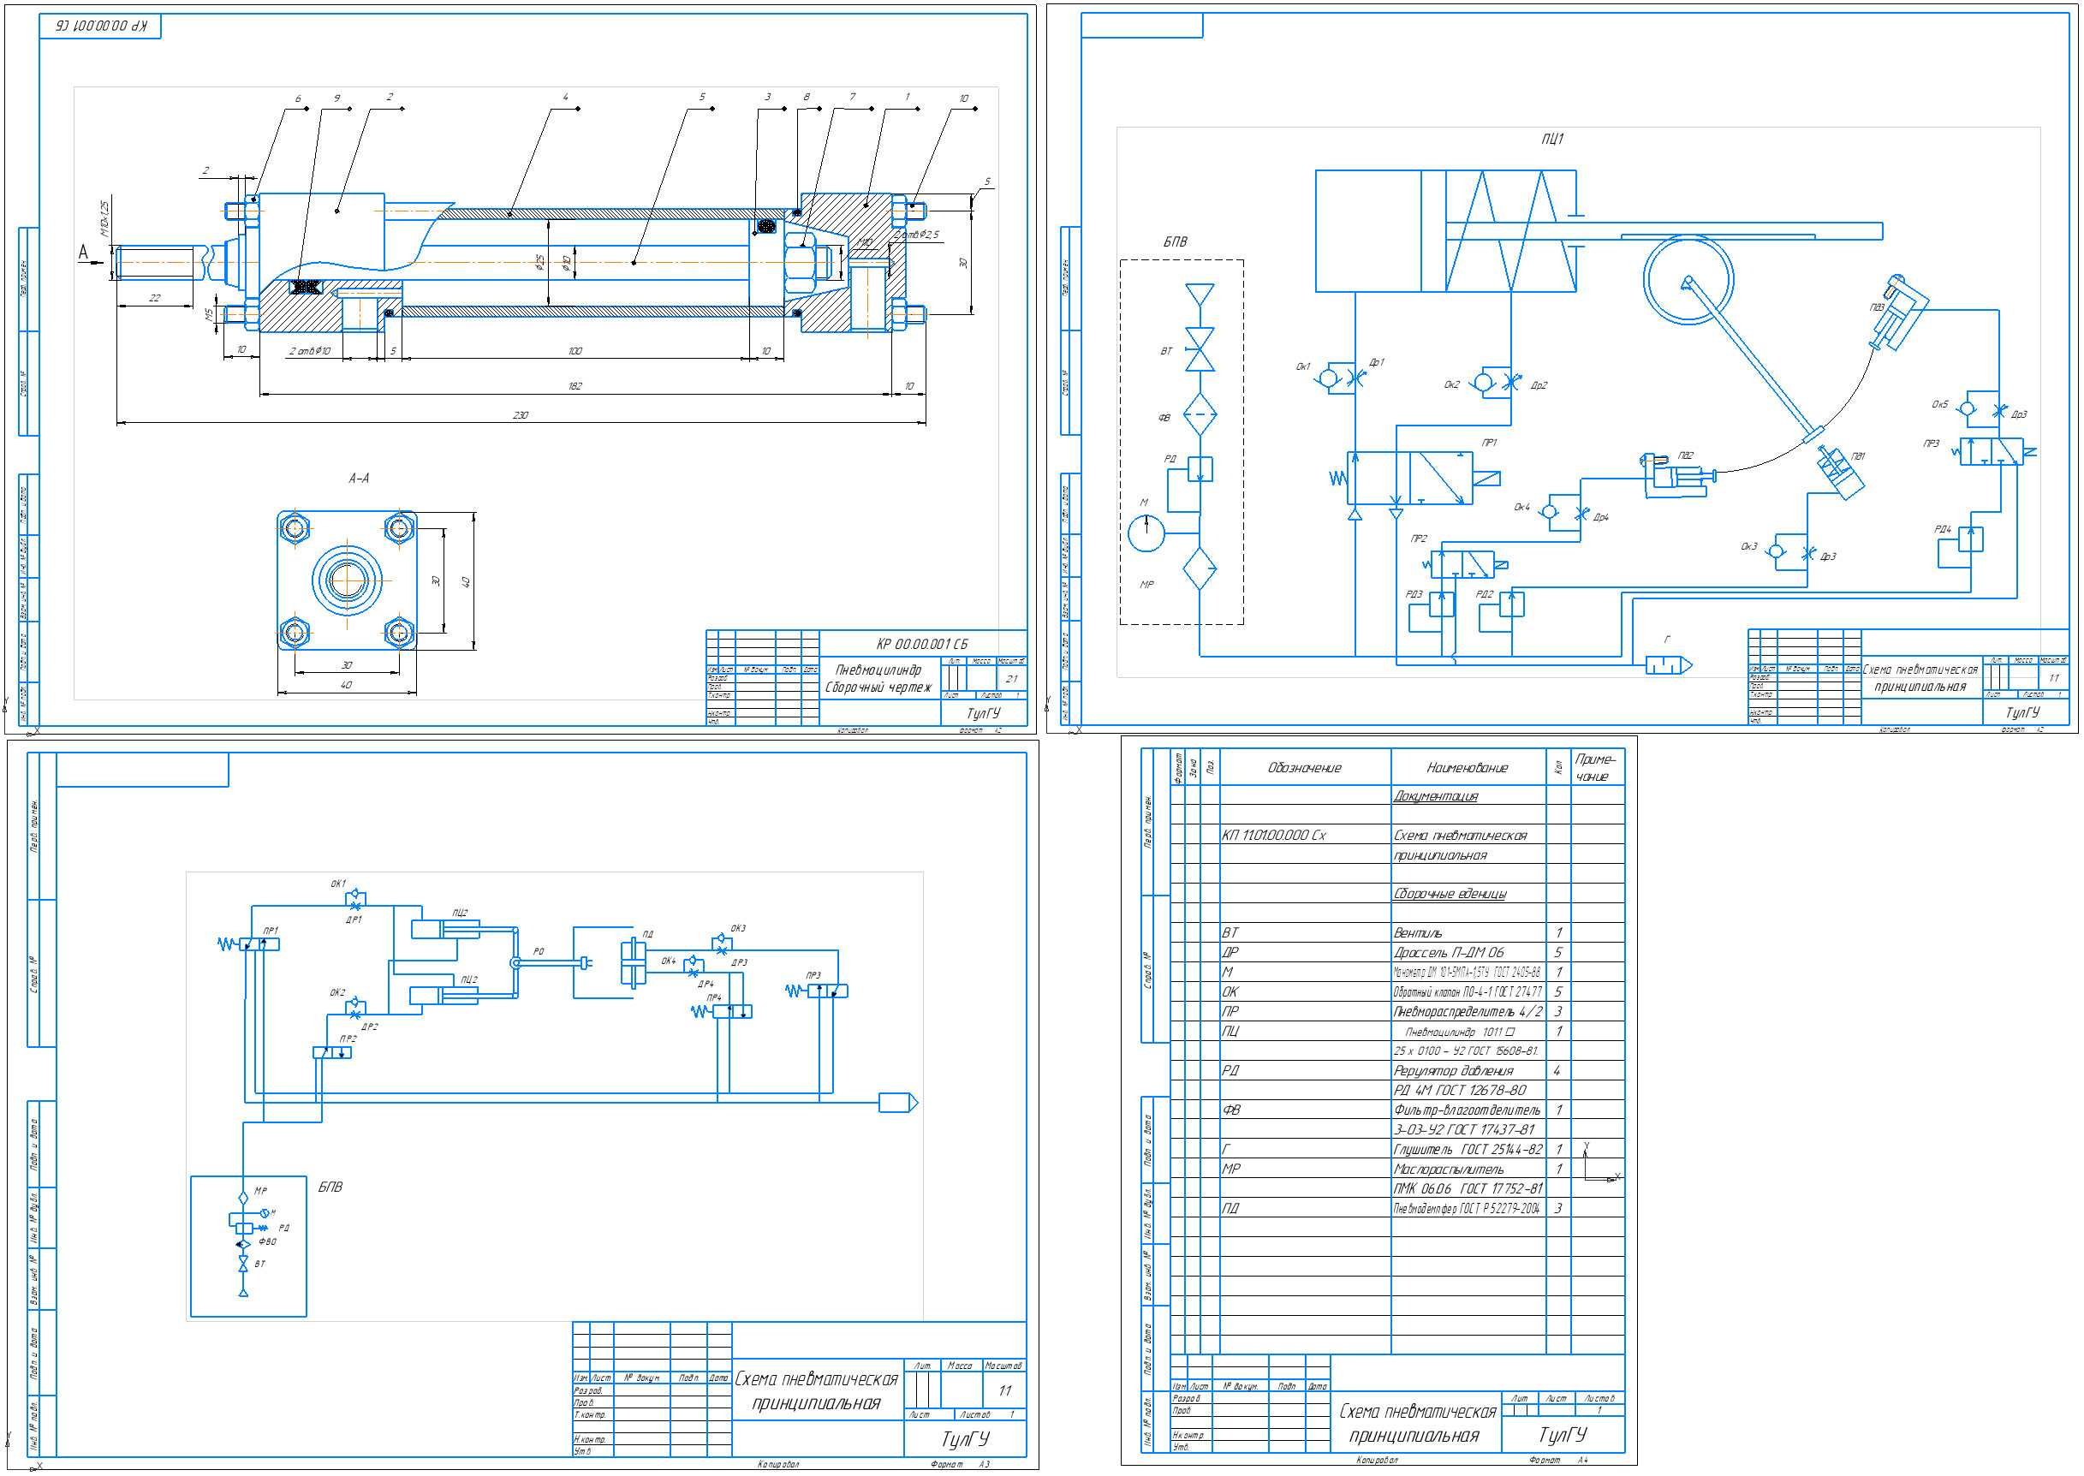Screen dimensions: 2084x1476
Task: Click the view arrow letter A
Action: click(84, 253)
